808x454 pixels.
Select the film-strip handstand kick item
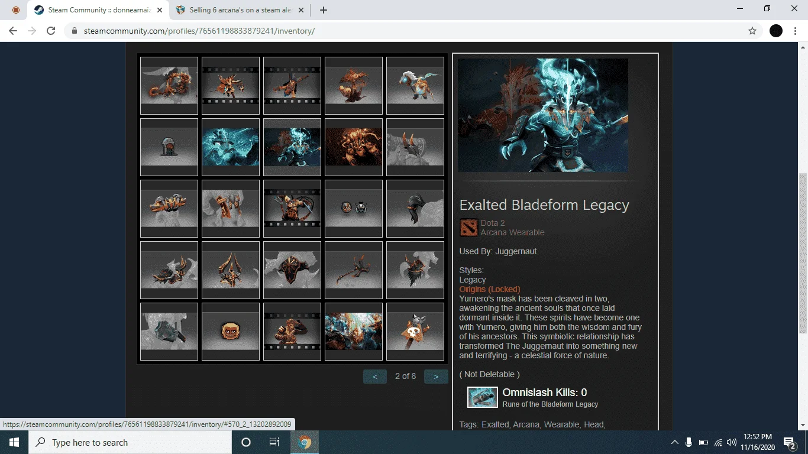292,86
